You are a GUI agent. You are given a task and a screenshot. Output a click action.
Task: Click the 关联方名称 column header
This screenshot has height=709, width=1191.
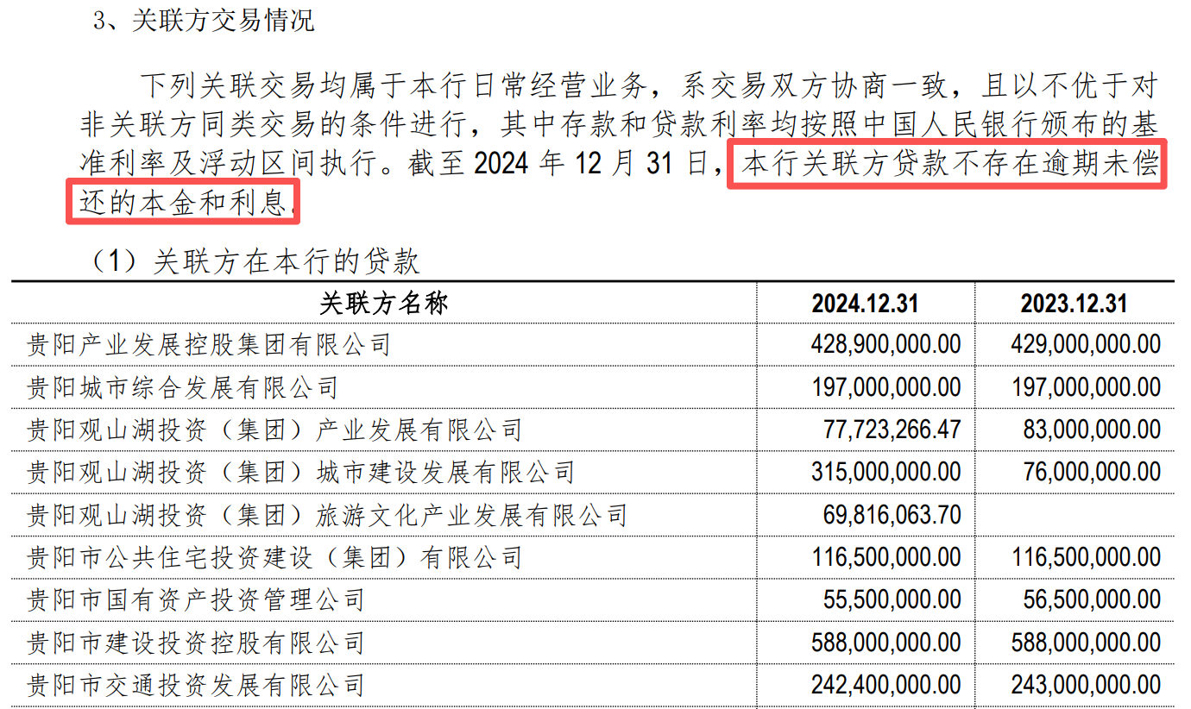tap(384, 303)
